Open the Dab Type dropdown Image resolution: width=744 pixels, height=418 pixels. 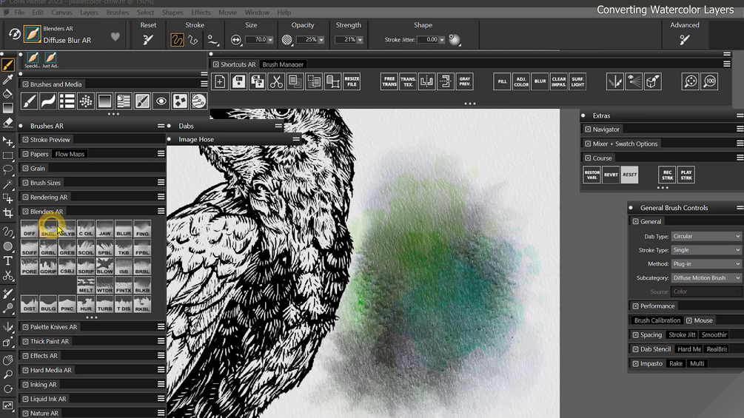tap(706, 236)
